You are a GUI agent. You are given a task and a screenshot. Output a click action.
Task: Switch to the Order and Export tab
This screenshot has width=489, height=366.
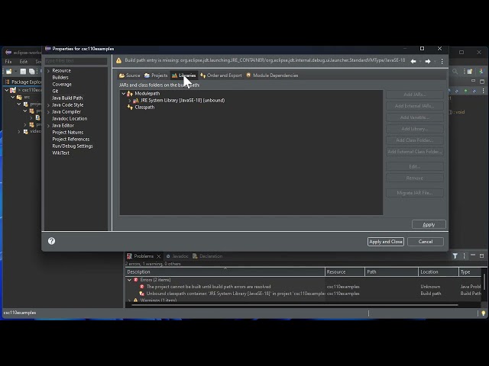coord(221,75)
